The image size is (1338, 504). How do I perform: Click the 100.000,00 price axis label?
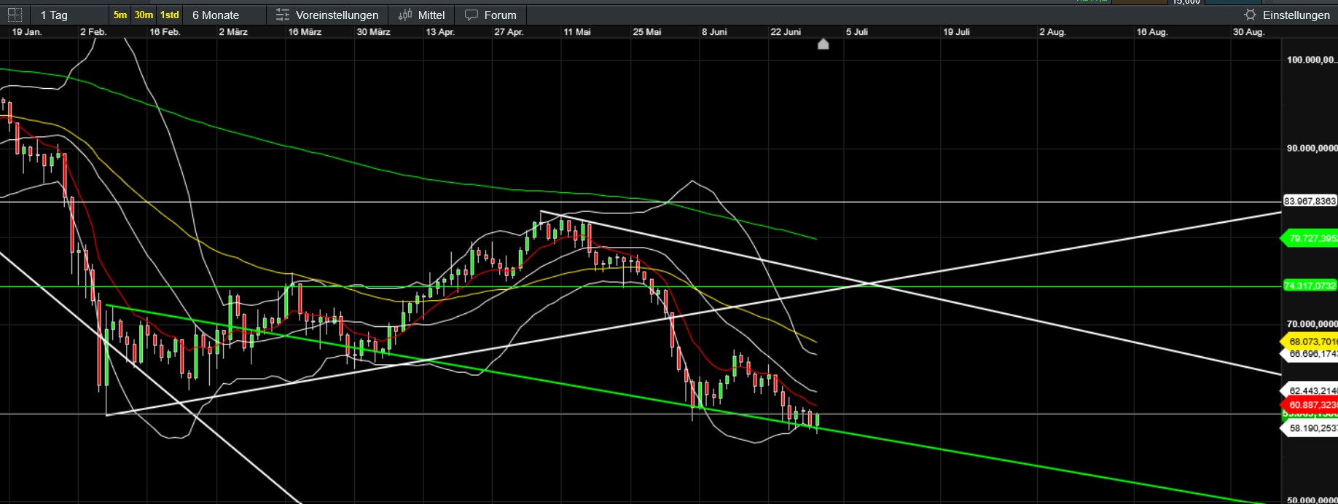1312,60
